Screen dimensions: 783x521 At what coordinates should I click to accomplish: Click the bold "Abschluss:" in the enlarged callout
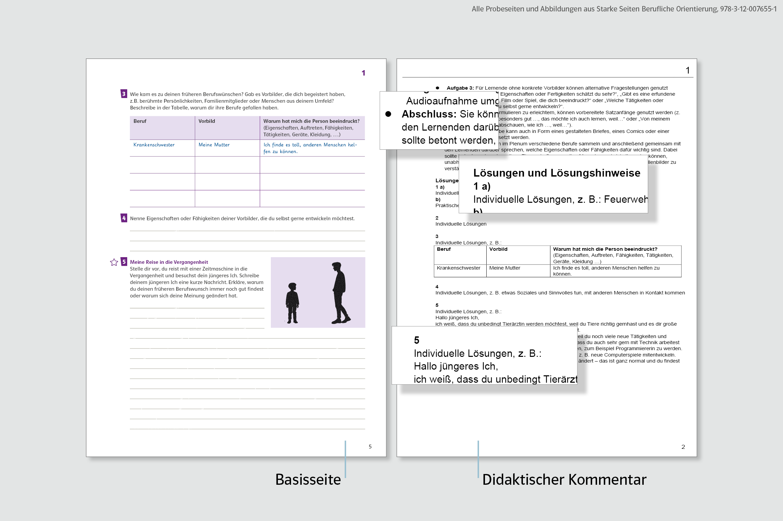click(429, 114)
